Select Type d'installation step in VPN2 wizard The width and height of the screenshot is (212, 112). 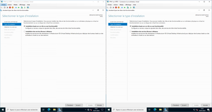coord(12,24)
